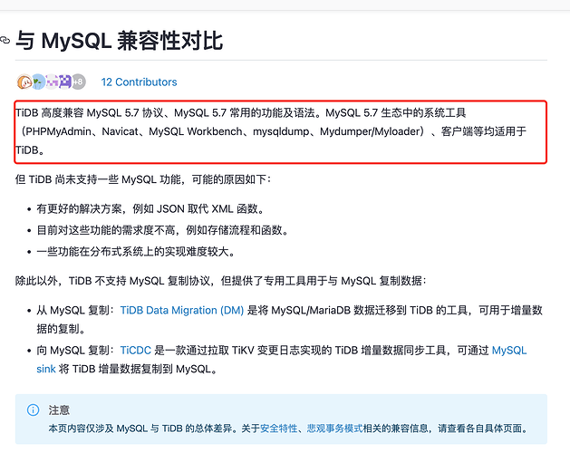570x453 pixels.
Task: Click the 注意 note title label
Action: (59, 410)
